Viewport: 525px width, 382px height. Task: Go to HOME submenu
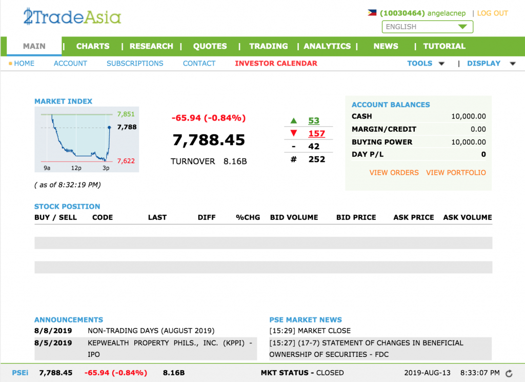coord(24,63)
